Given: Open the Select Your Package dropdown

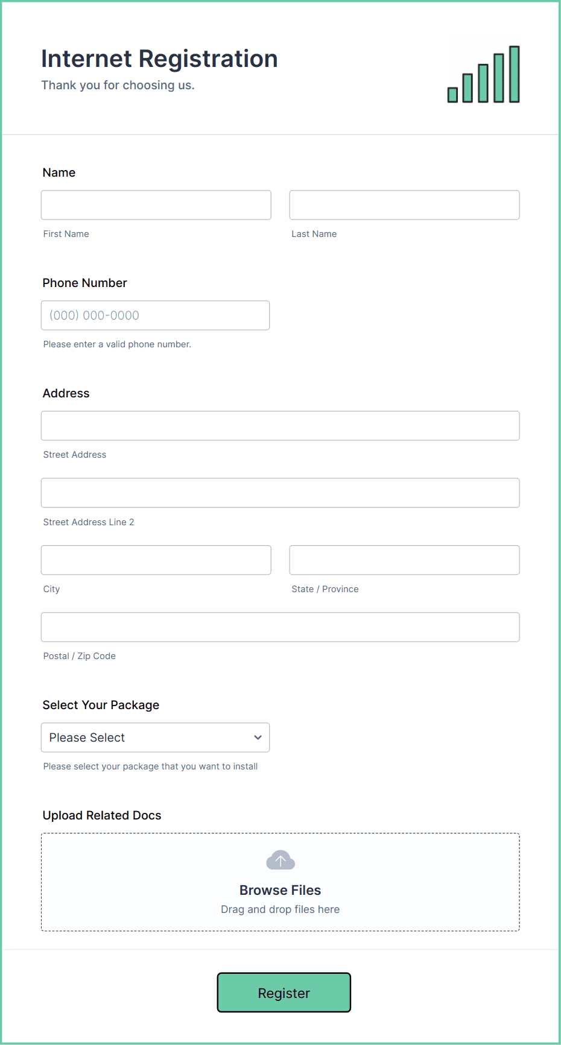Looking at the screenshot, I should pyautogui.click(x=155, y=737).
